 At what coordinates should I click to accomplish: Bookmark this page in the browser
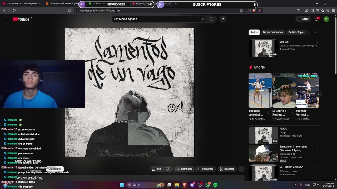click(70, 10)
